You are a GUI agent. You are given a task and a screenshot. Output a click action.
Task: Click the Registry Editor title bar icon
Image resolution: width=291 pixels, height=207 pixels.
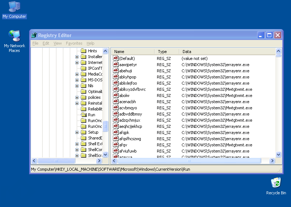click(x=34, y=35)
